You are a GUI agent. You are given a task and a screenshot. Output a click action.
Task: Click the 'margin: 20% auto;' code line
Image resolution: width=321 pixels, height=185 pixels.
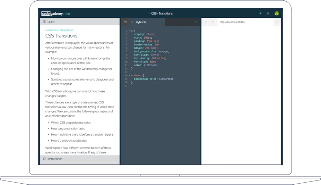click(x=146, y=48)
